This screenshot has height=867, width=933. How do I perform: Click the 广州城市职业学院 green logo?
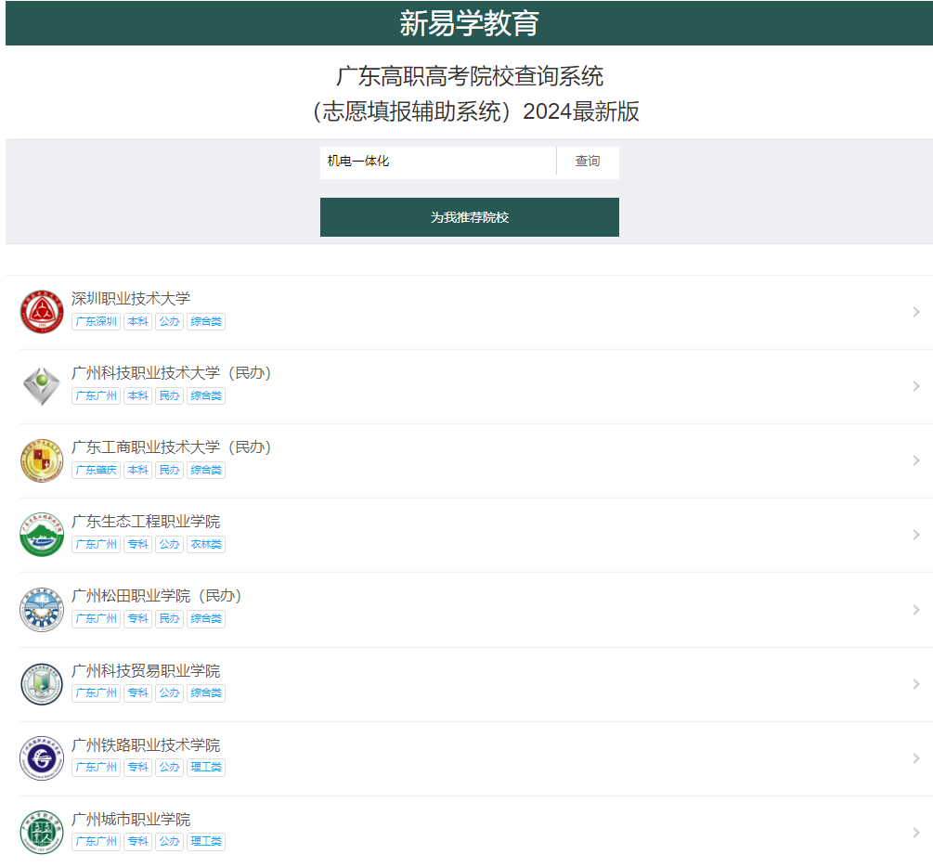pyautogui.click(x=42, y=833)
